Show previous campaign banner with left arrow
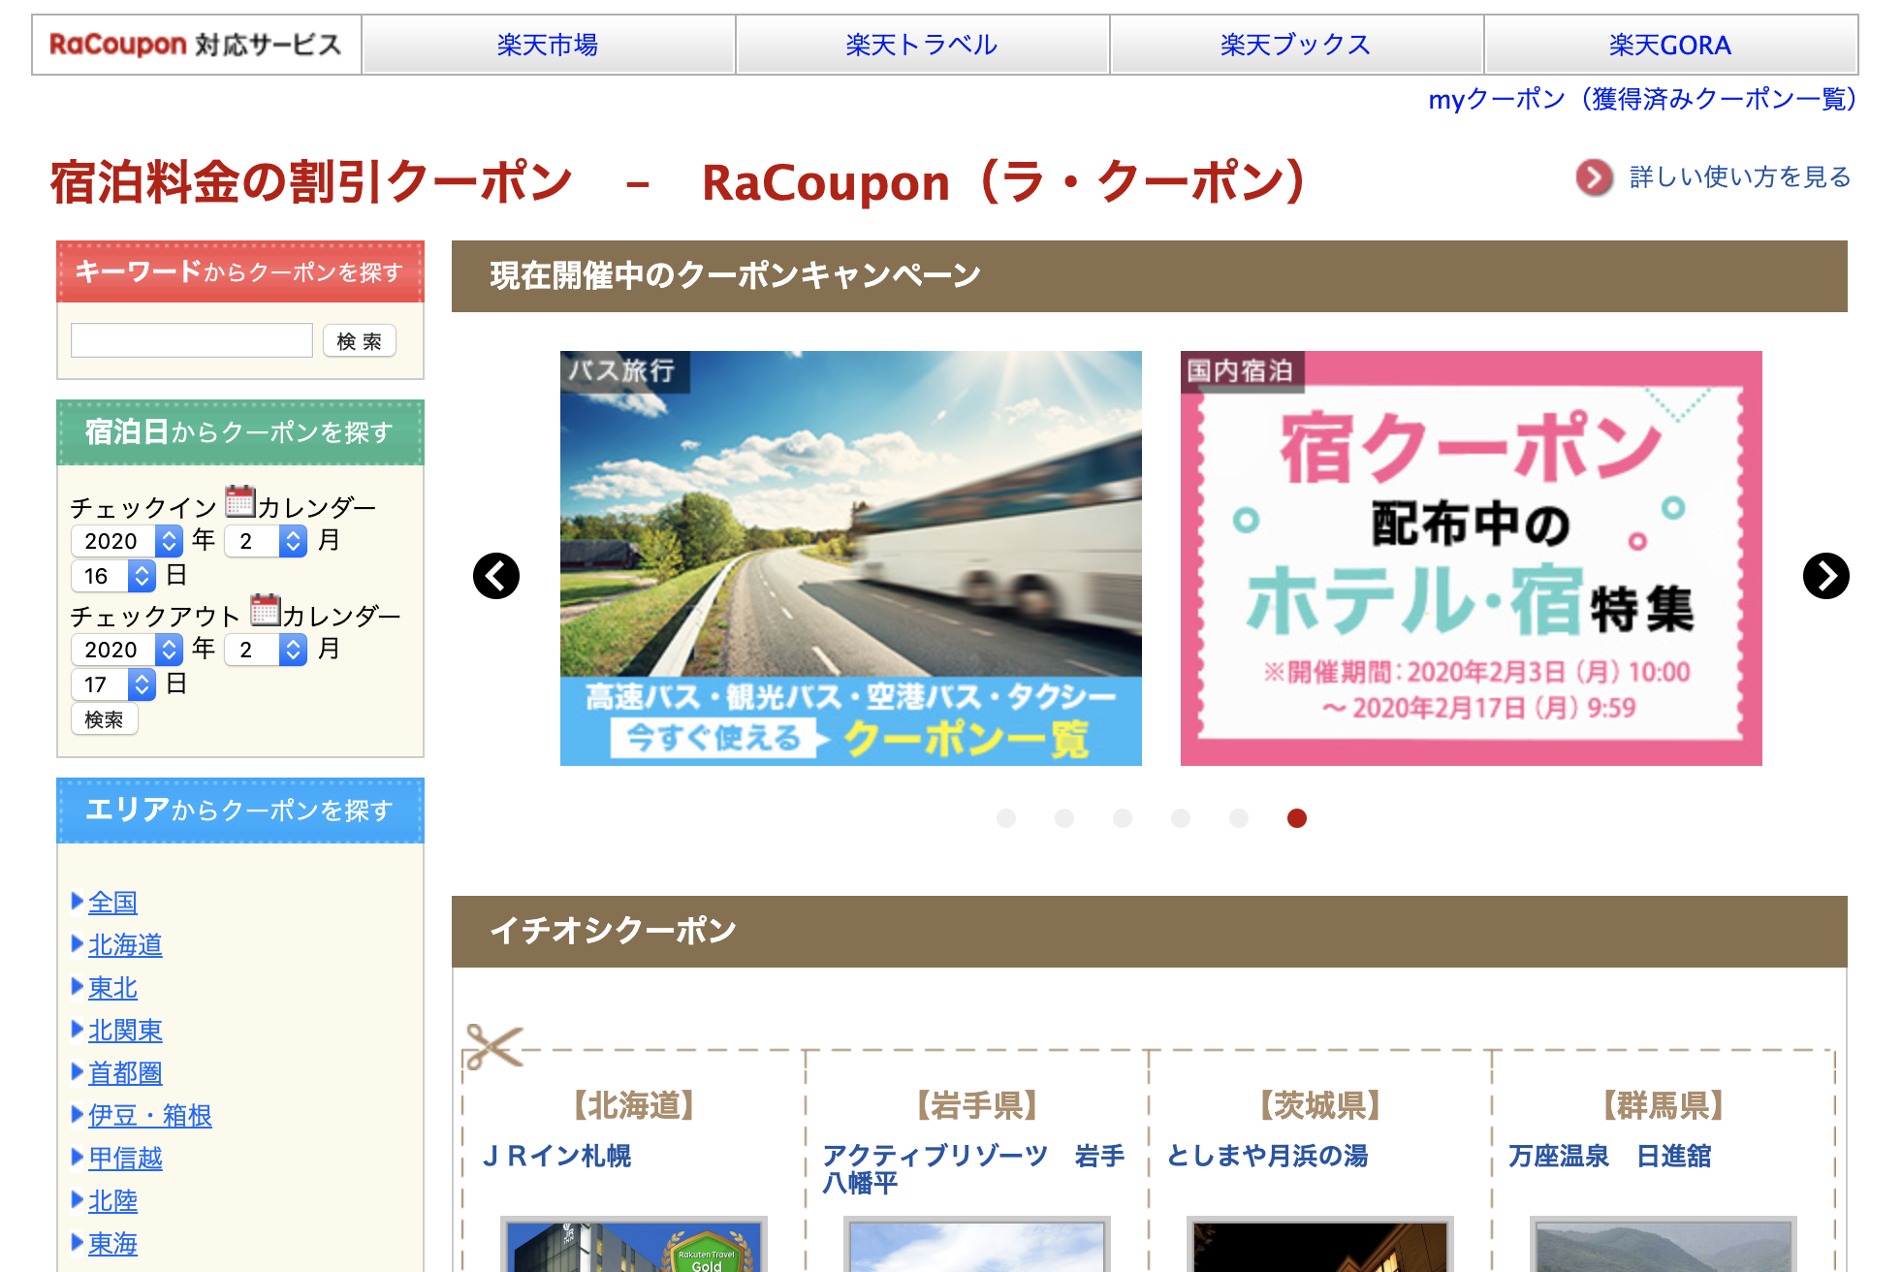1902x1272 pixels. pos(496,576)
